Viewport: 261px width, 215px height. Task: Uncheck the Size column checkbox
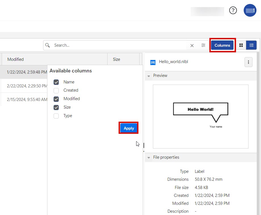[x=56, y=107]
